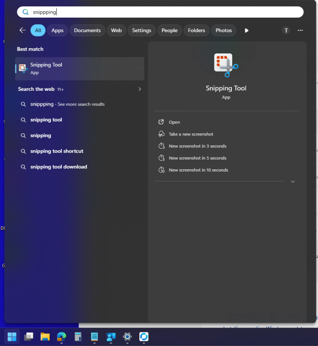Expand more actions chevron in preview pane
Image resolution: width=318 pixels, height=346 pixels.
[293, 182]
